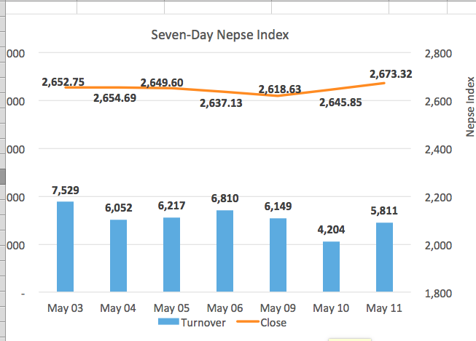Image resolution: width=476 pixels, height=341 pixels.
Task: Click the May 11 turnover bar
Action: point(384,257)
